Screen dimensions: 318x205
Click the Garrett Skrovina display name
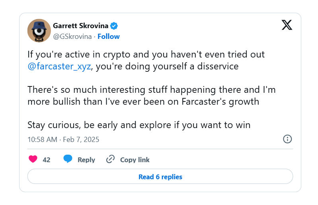(x=81, y=26)
